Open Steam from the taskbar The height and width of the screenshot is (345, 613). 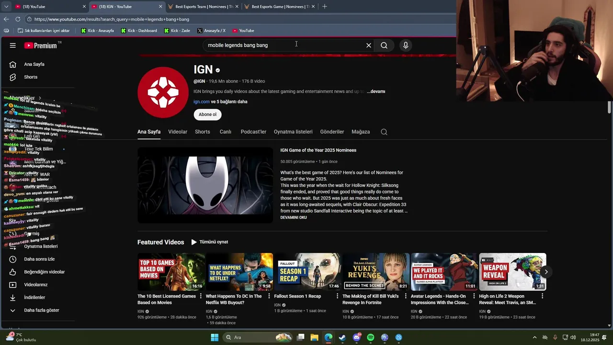pyautogui.click(x=342, y=337)
